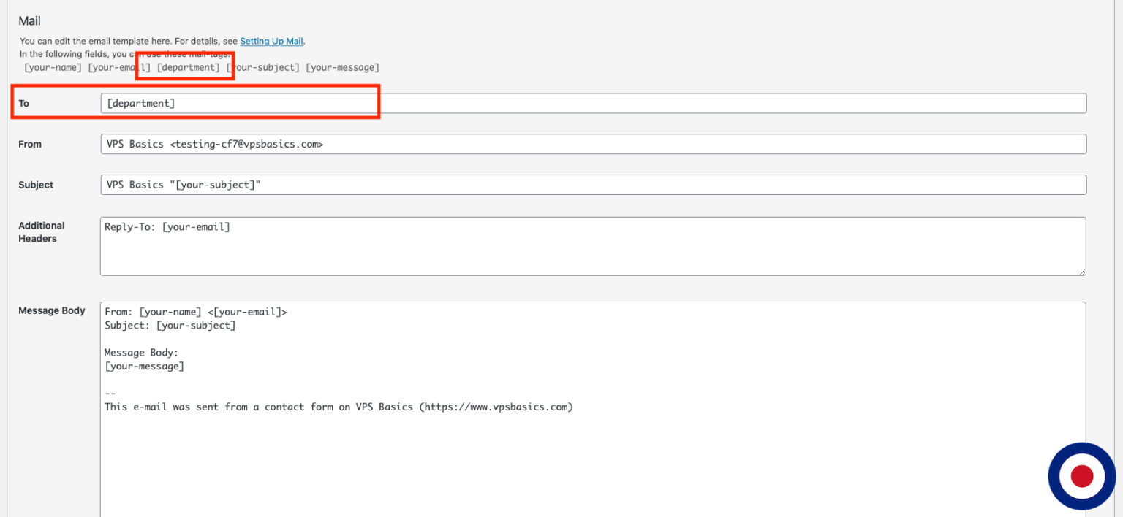This screenshot has width=1123, height=517.
Task: Click the From field label
Action: click(30, 144)
